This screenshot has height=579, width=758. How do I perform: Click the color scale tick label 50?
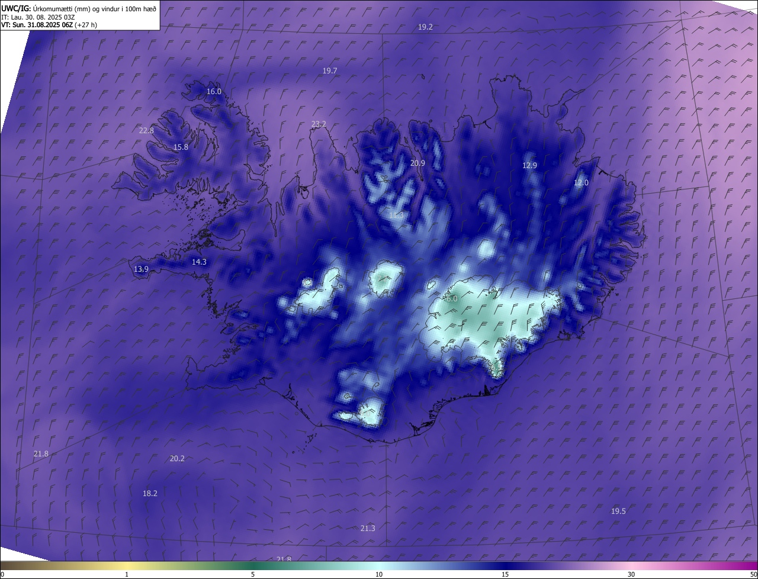click(x=753, y=575)
